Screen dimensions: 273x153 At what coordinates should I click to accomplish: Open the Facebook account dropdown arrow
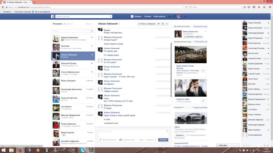pos(189,16)
